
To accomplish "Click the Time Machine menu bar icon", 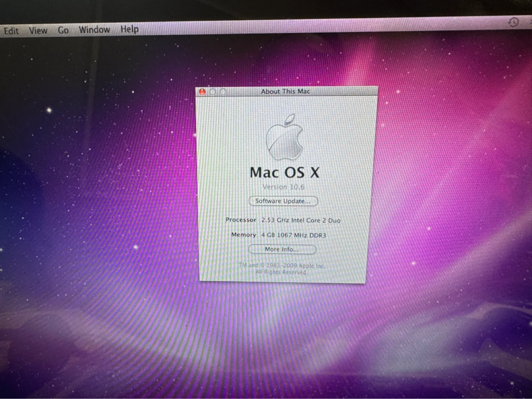I will (x=513, y=23).
